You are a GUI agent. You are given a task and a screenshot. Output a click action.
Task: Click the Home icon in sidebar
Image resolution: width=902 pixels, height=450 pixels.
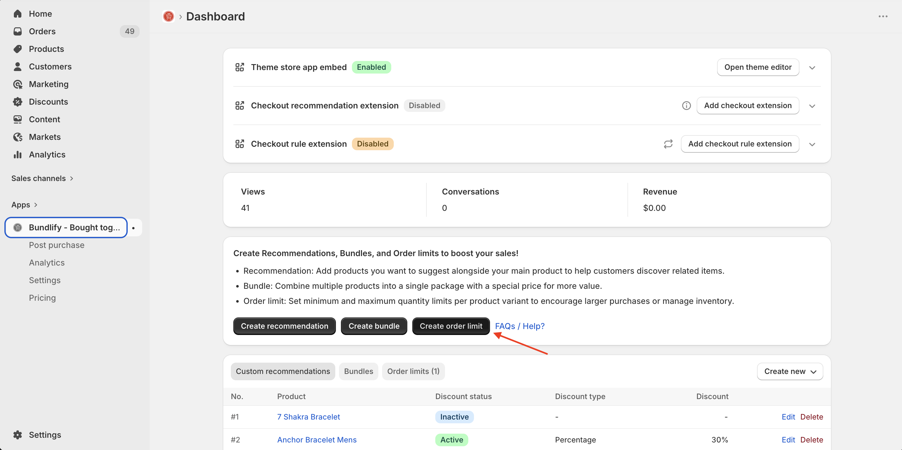tap(18, 14)
